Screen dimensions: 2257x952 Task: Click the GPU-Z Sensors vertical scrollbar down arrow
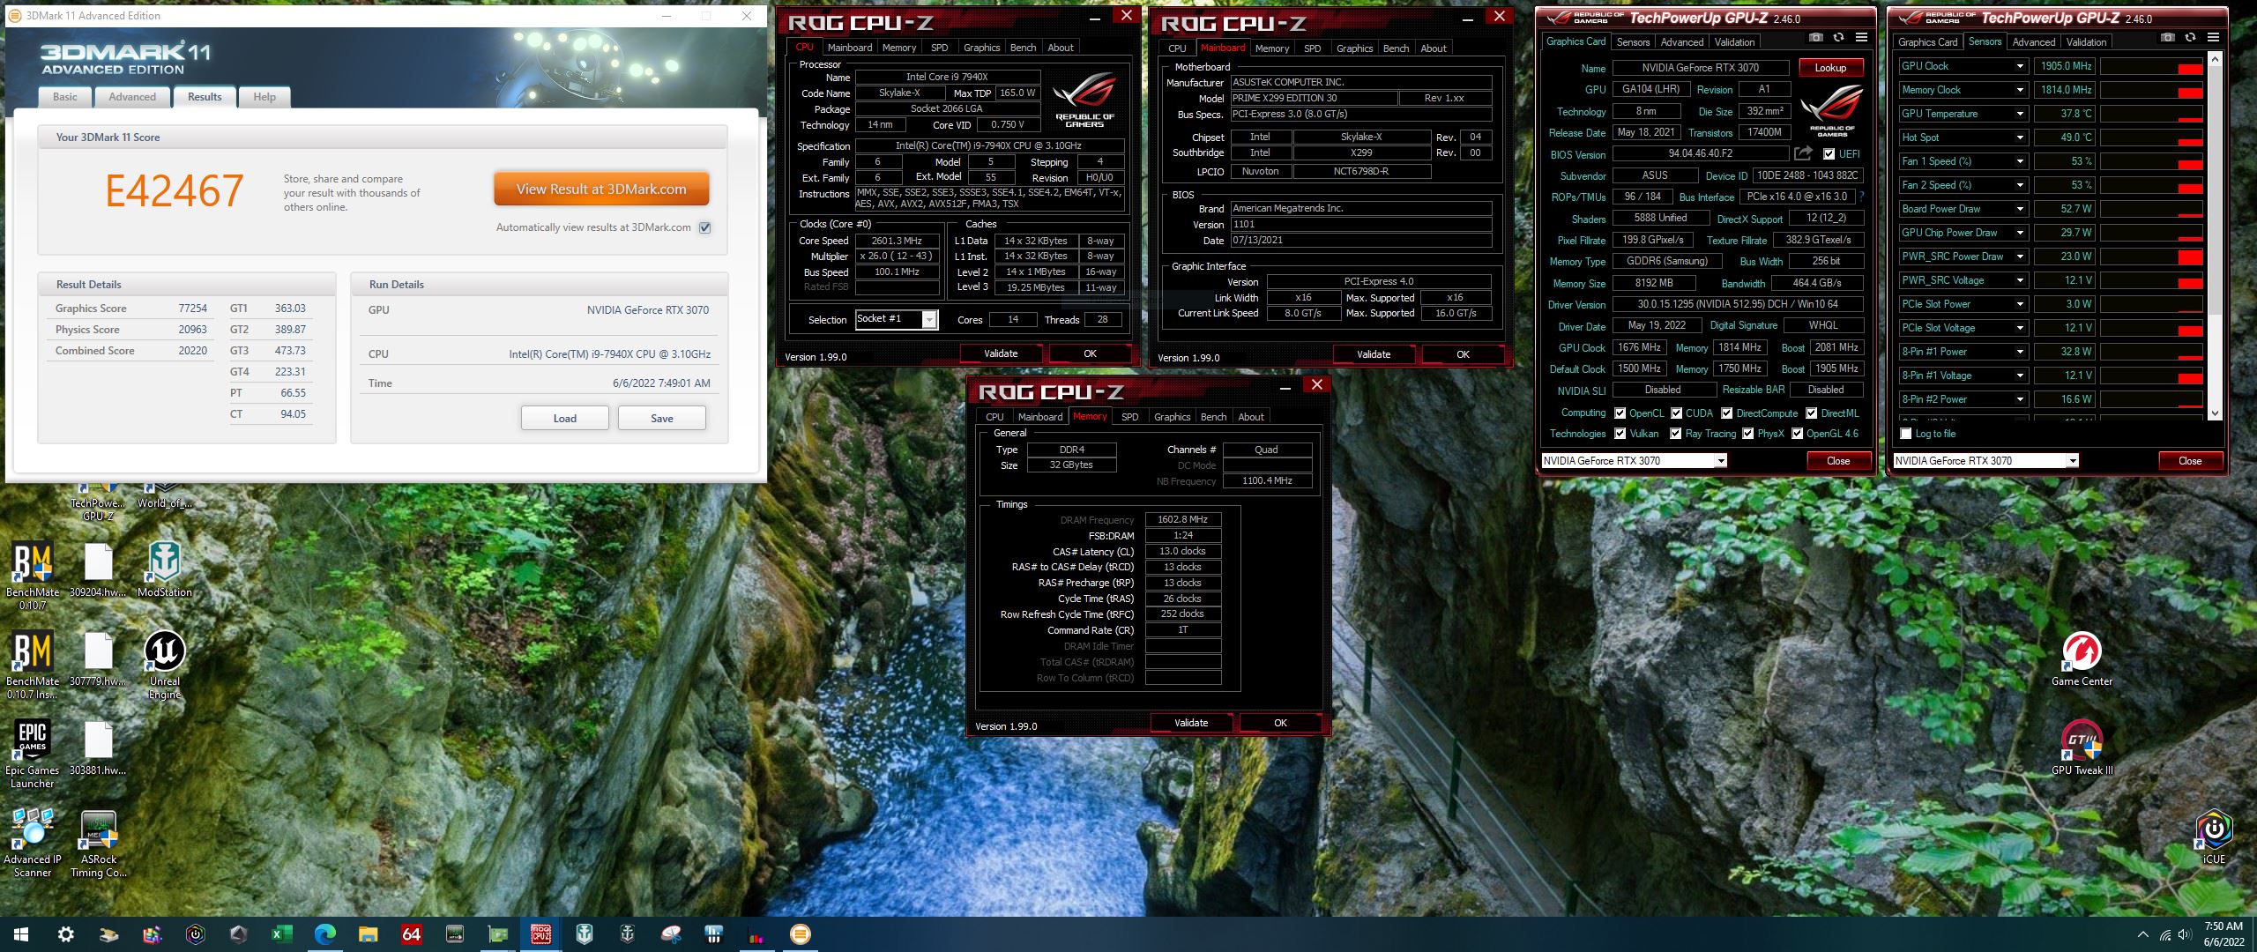2215,413
